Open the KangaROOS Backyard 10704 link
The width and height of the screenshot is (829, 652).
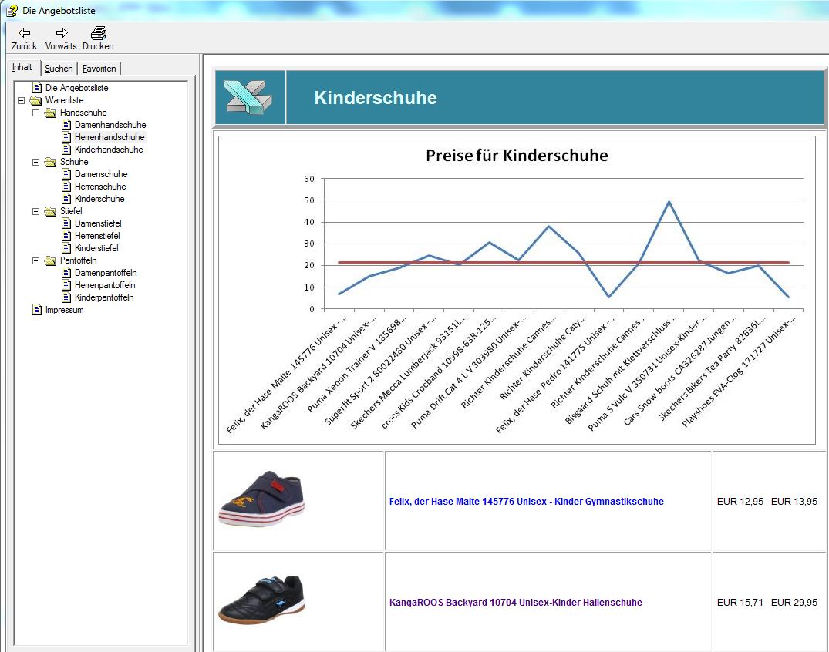(x=515, y=603)
